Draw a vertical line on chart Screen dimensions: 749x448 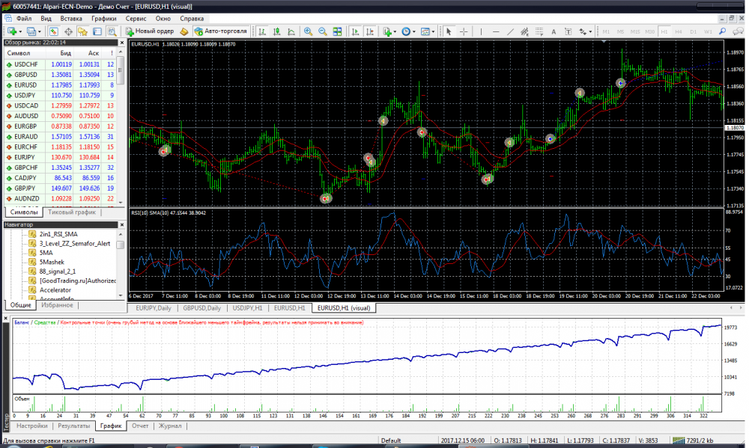coord(481,31)
